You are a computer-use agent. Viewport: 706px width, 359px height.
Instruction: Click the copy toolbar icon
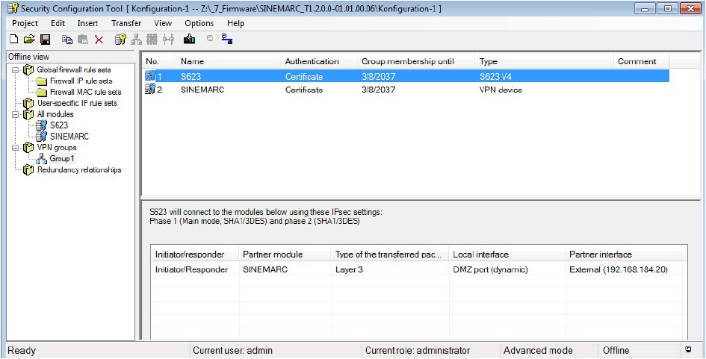click(x=67, y=40)
